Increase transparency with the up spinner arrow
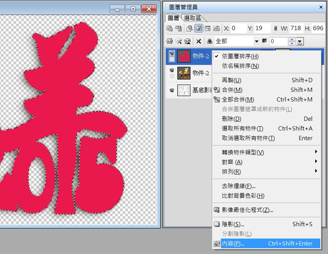Viewport: 328px width, 254px height. (x=292, y=39)
